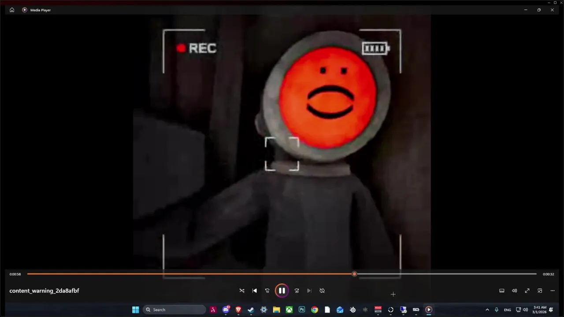Launch Brave browser from taskbar

[238, 310]
